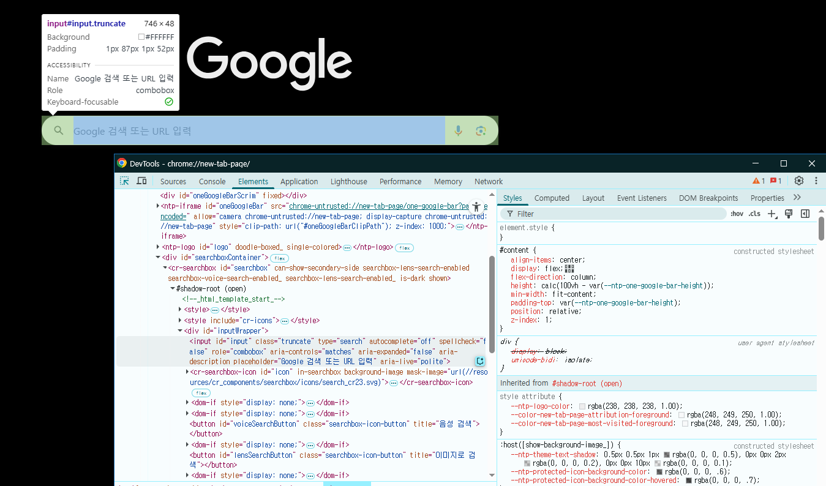This screenshot has height=486, width=826.
Task: Collapse the searchboxContainer div
Action: 158,258
